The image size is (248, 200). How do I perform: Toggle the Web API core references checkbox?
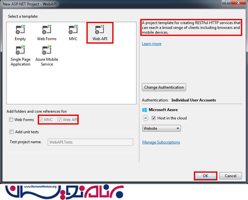[59, 120]
